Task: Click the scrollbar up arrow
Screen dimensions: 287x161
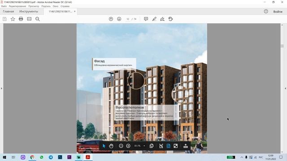Action: pos(282,25)
